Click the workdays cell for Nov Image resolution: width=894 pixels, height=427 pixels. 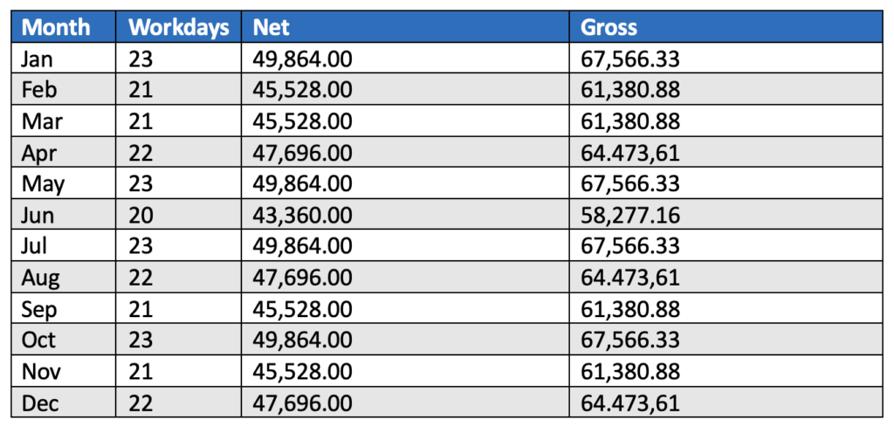point(141,372)
